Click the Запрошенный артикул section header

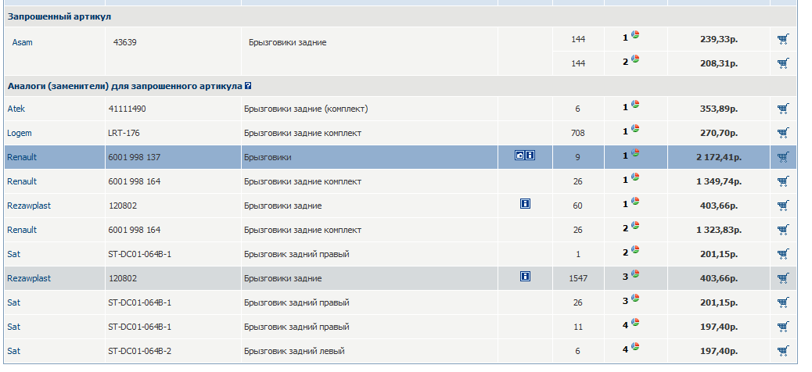[x=59, y=16]
